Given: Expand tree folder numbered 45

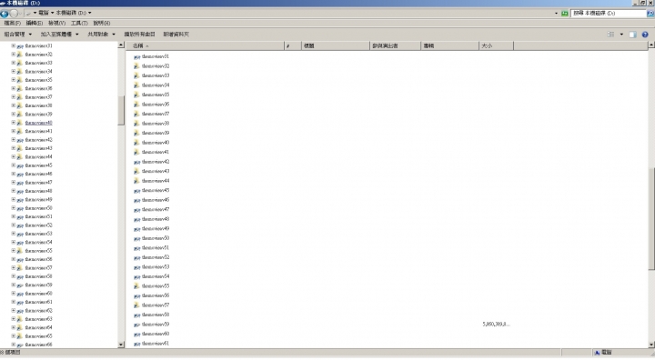Looking at the screenshot, I should click(14, 165).
